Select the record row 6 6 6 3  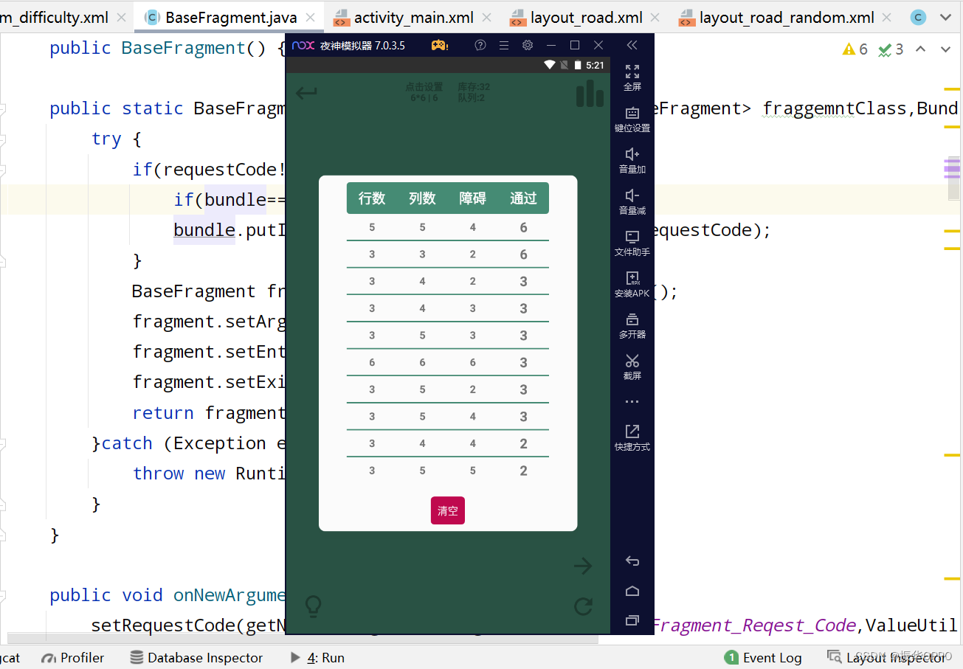tap(448, 362)
